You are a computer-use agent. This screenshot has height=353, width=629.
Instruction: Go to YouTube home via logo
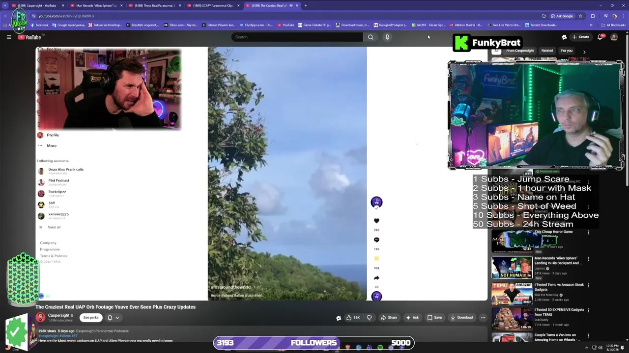pyautogui.click(x=29, y=37)
